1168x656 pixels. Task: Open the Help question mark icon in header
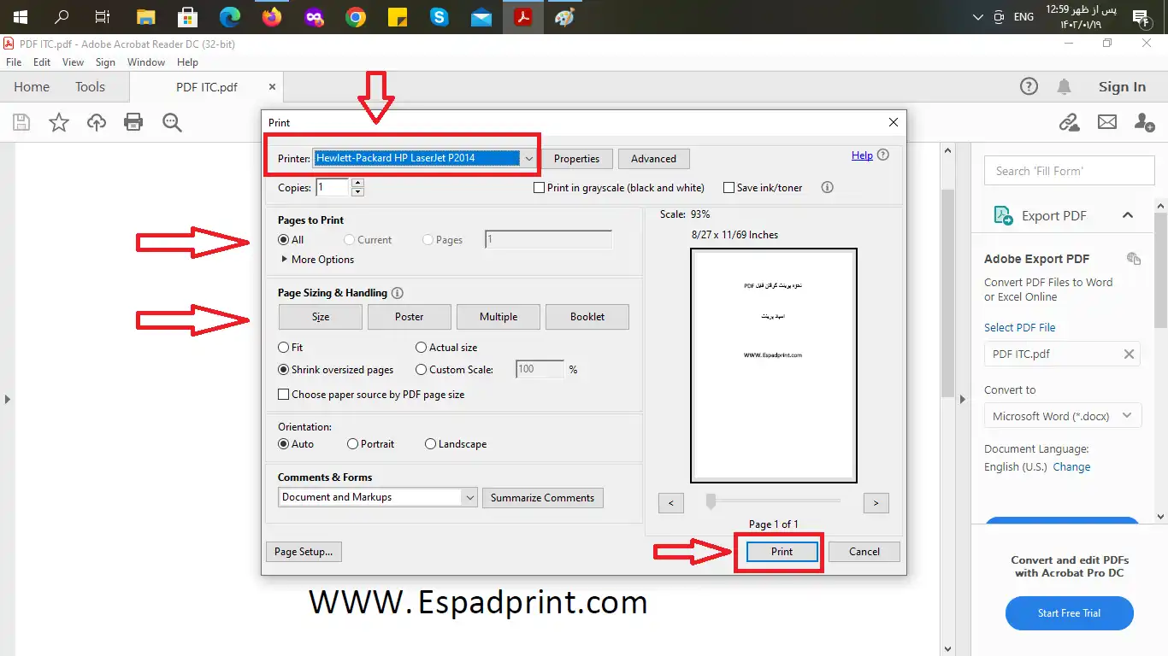(x=1029, y=86)
